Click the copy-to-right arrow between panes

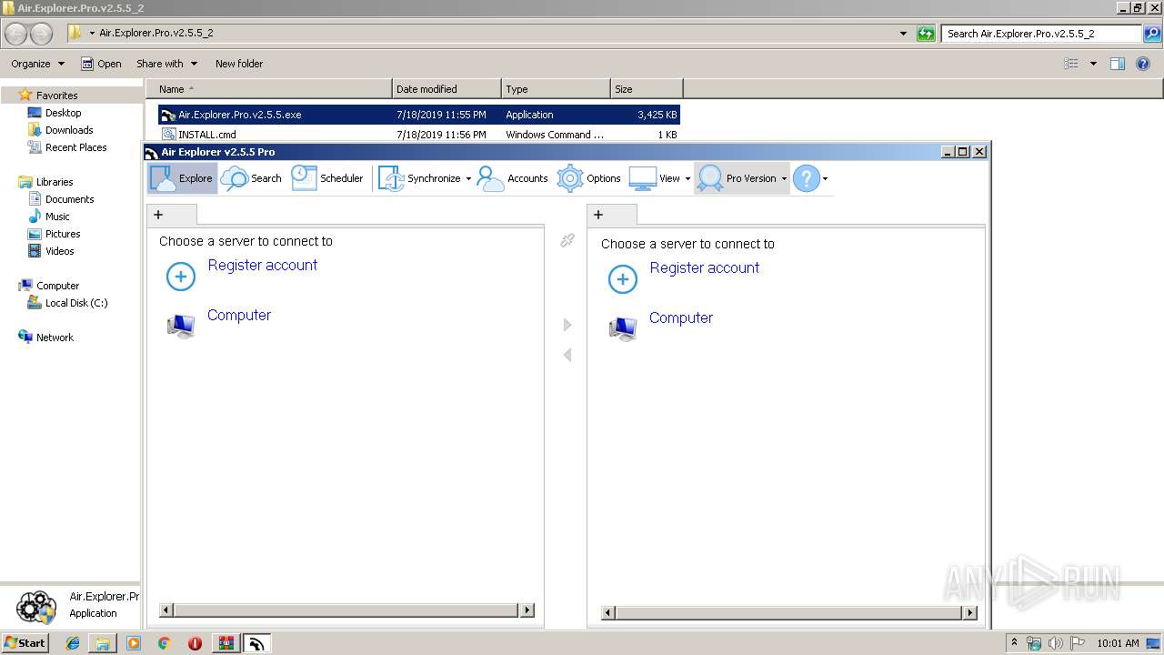pyautogui.click(x=567, y=325)
